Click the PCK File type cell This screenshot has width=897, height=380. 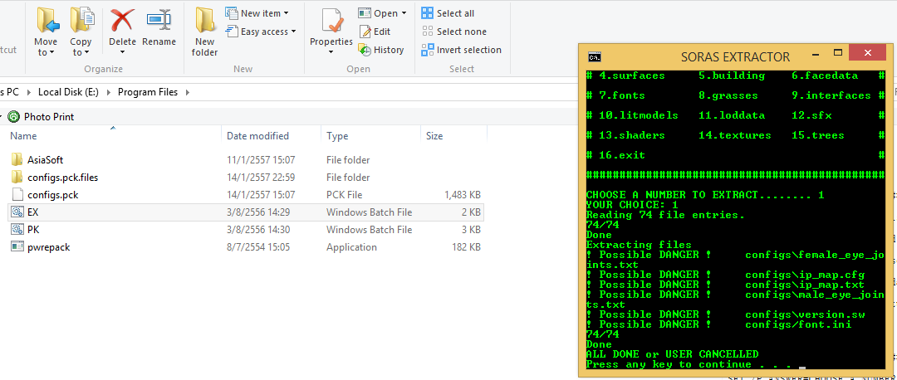[x=345, y=195]
